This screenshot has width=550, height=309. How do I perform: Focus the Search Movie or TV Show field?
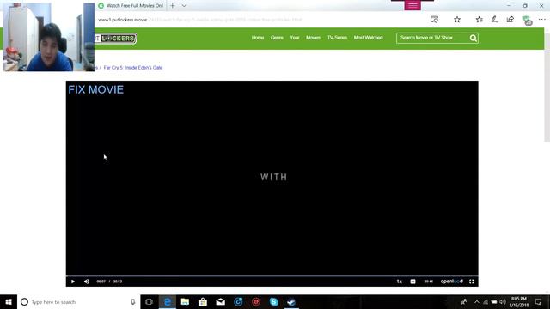[x=432, y=38]
